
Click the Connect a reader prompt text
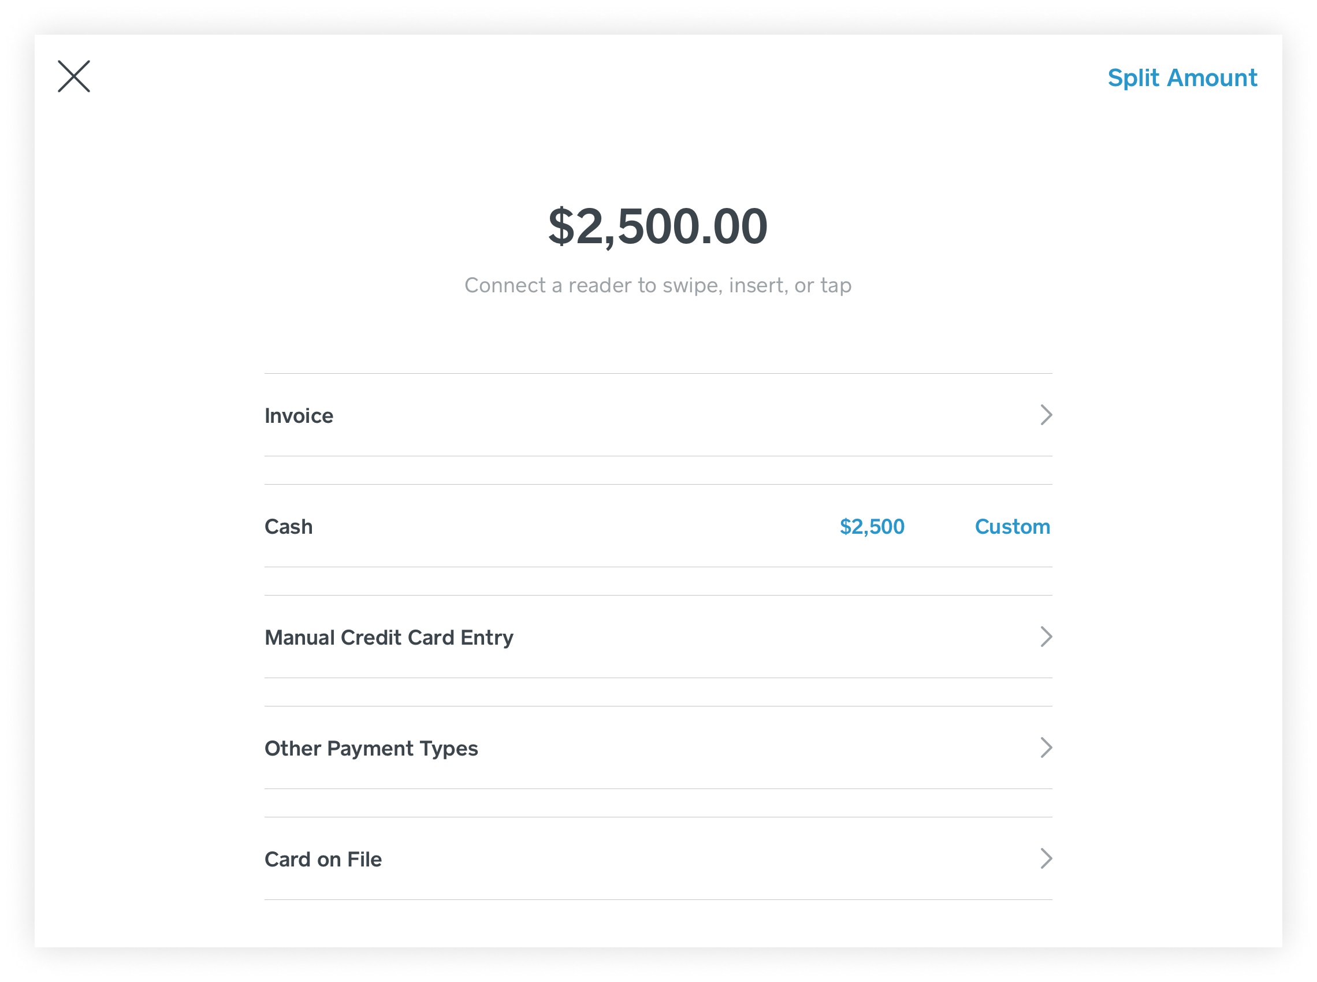tap(658, 285)
